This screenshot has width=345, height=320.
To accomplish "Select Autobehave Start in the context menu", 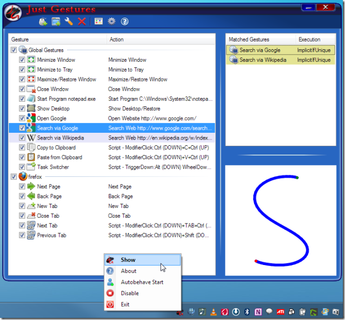I will tap(142, 282).
